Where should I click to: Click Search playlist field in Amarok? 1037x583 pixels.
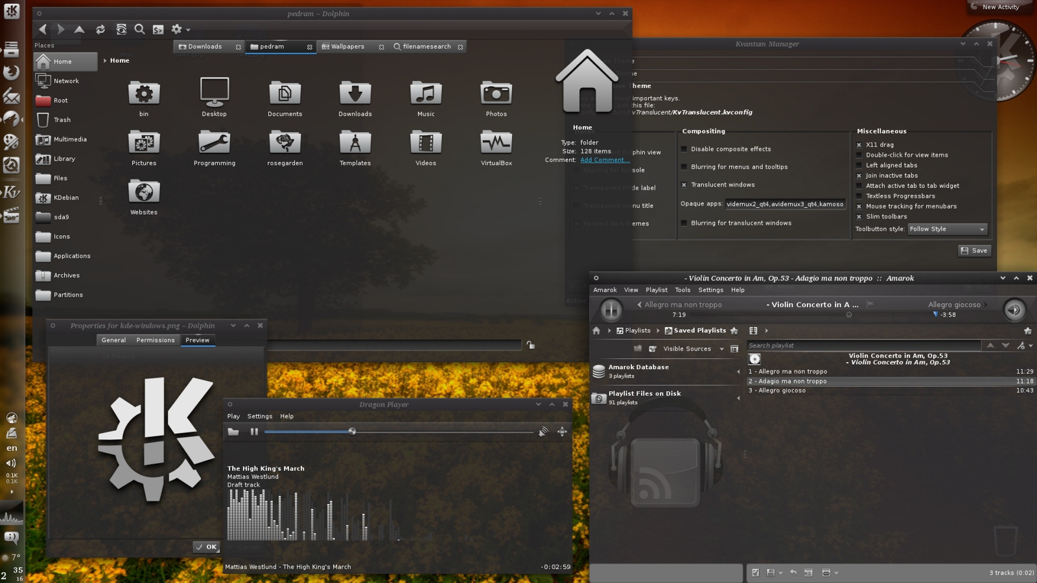[864, 345]
